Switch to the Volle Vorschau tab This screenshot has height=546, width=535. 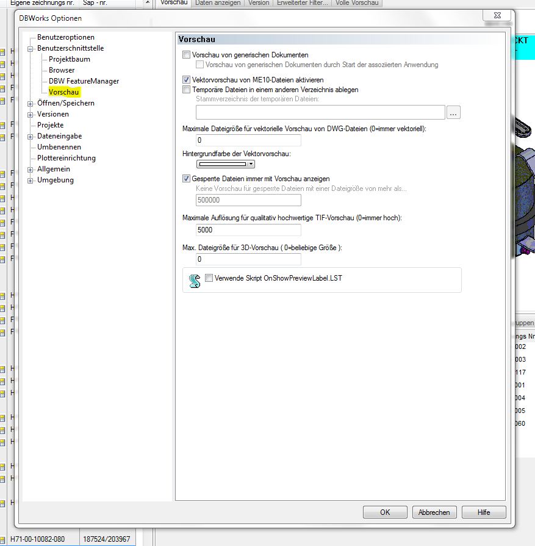click(x=357, y=3)
